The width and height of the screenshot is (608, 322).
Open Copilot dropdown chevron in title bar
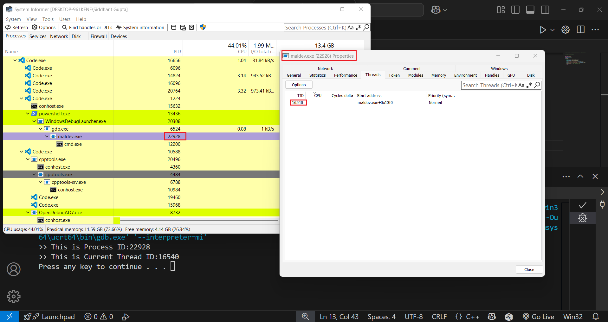[445, 10]
